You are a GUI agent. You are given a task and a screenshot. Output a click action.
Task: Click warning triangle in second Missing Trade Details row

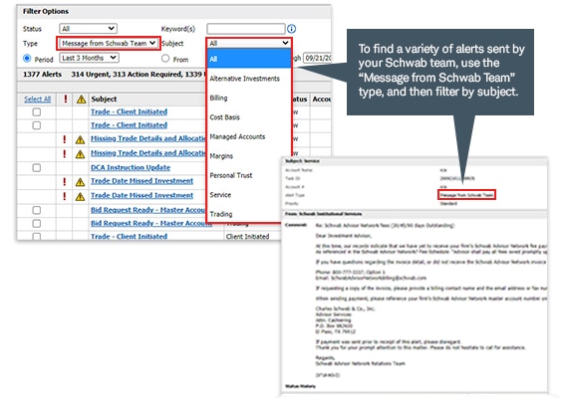click(x=80, y=154)
